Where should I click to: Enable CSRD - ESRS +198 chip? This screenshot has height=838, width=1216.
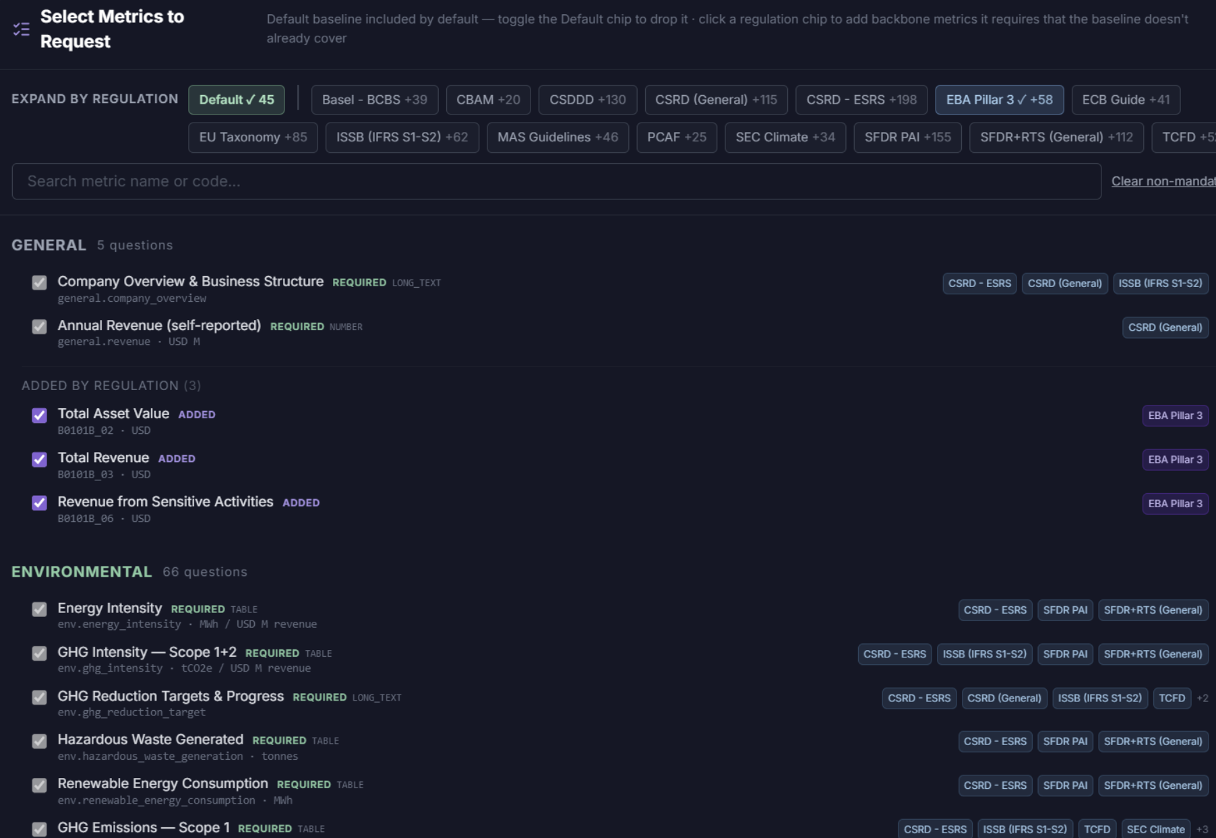point(861,100)
